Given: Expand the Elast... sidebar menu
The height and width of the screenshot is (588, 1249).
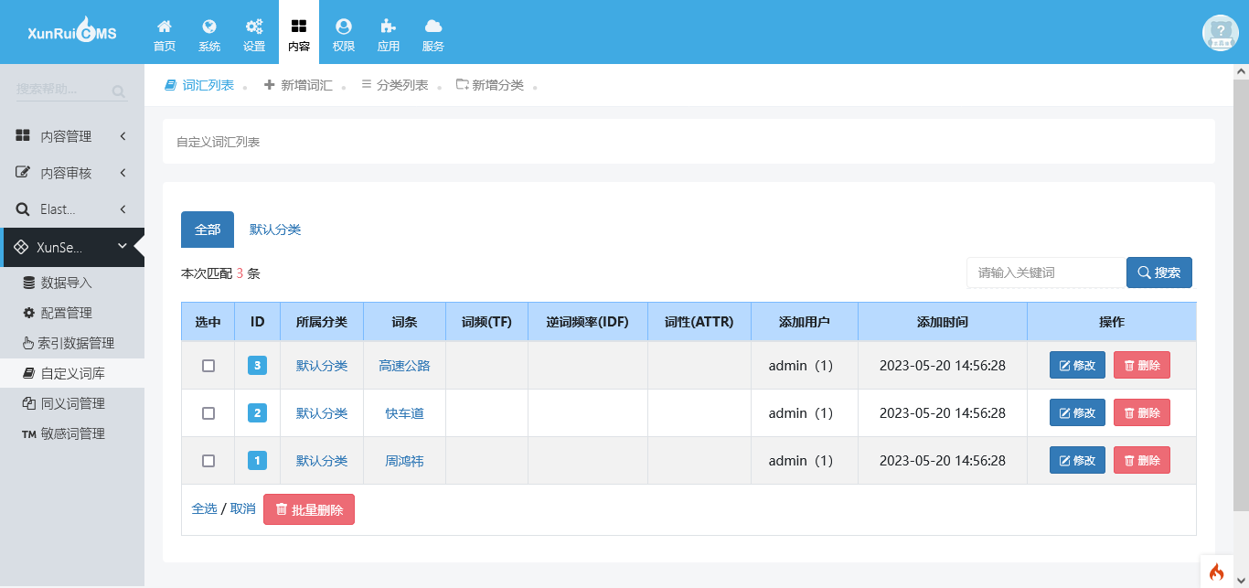Looking at the screenshot, I should 72,209.
